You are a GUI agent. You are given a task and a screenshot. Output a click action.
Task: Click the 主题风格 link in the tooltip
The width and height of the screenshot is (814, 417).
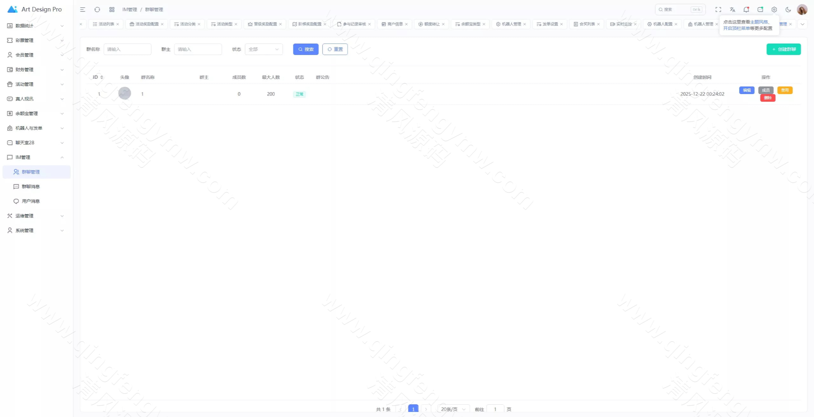pyautogui.click(x=759, y=22)
